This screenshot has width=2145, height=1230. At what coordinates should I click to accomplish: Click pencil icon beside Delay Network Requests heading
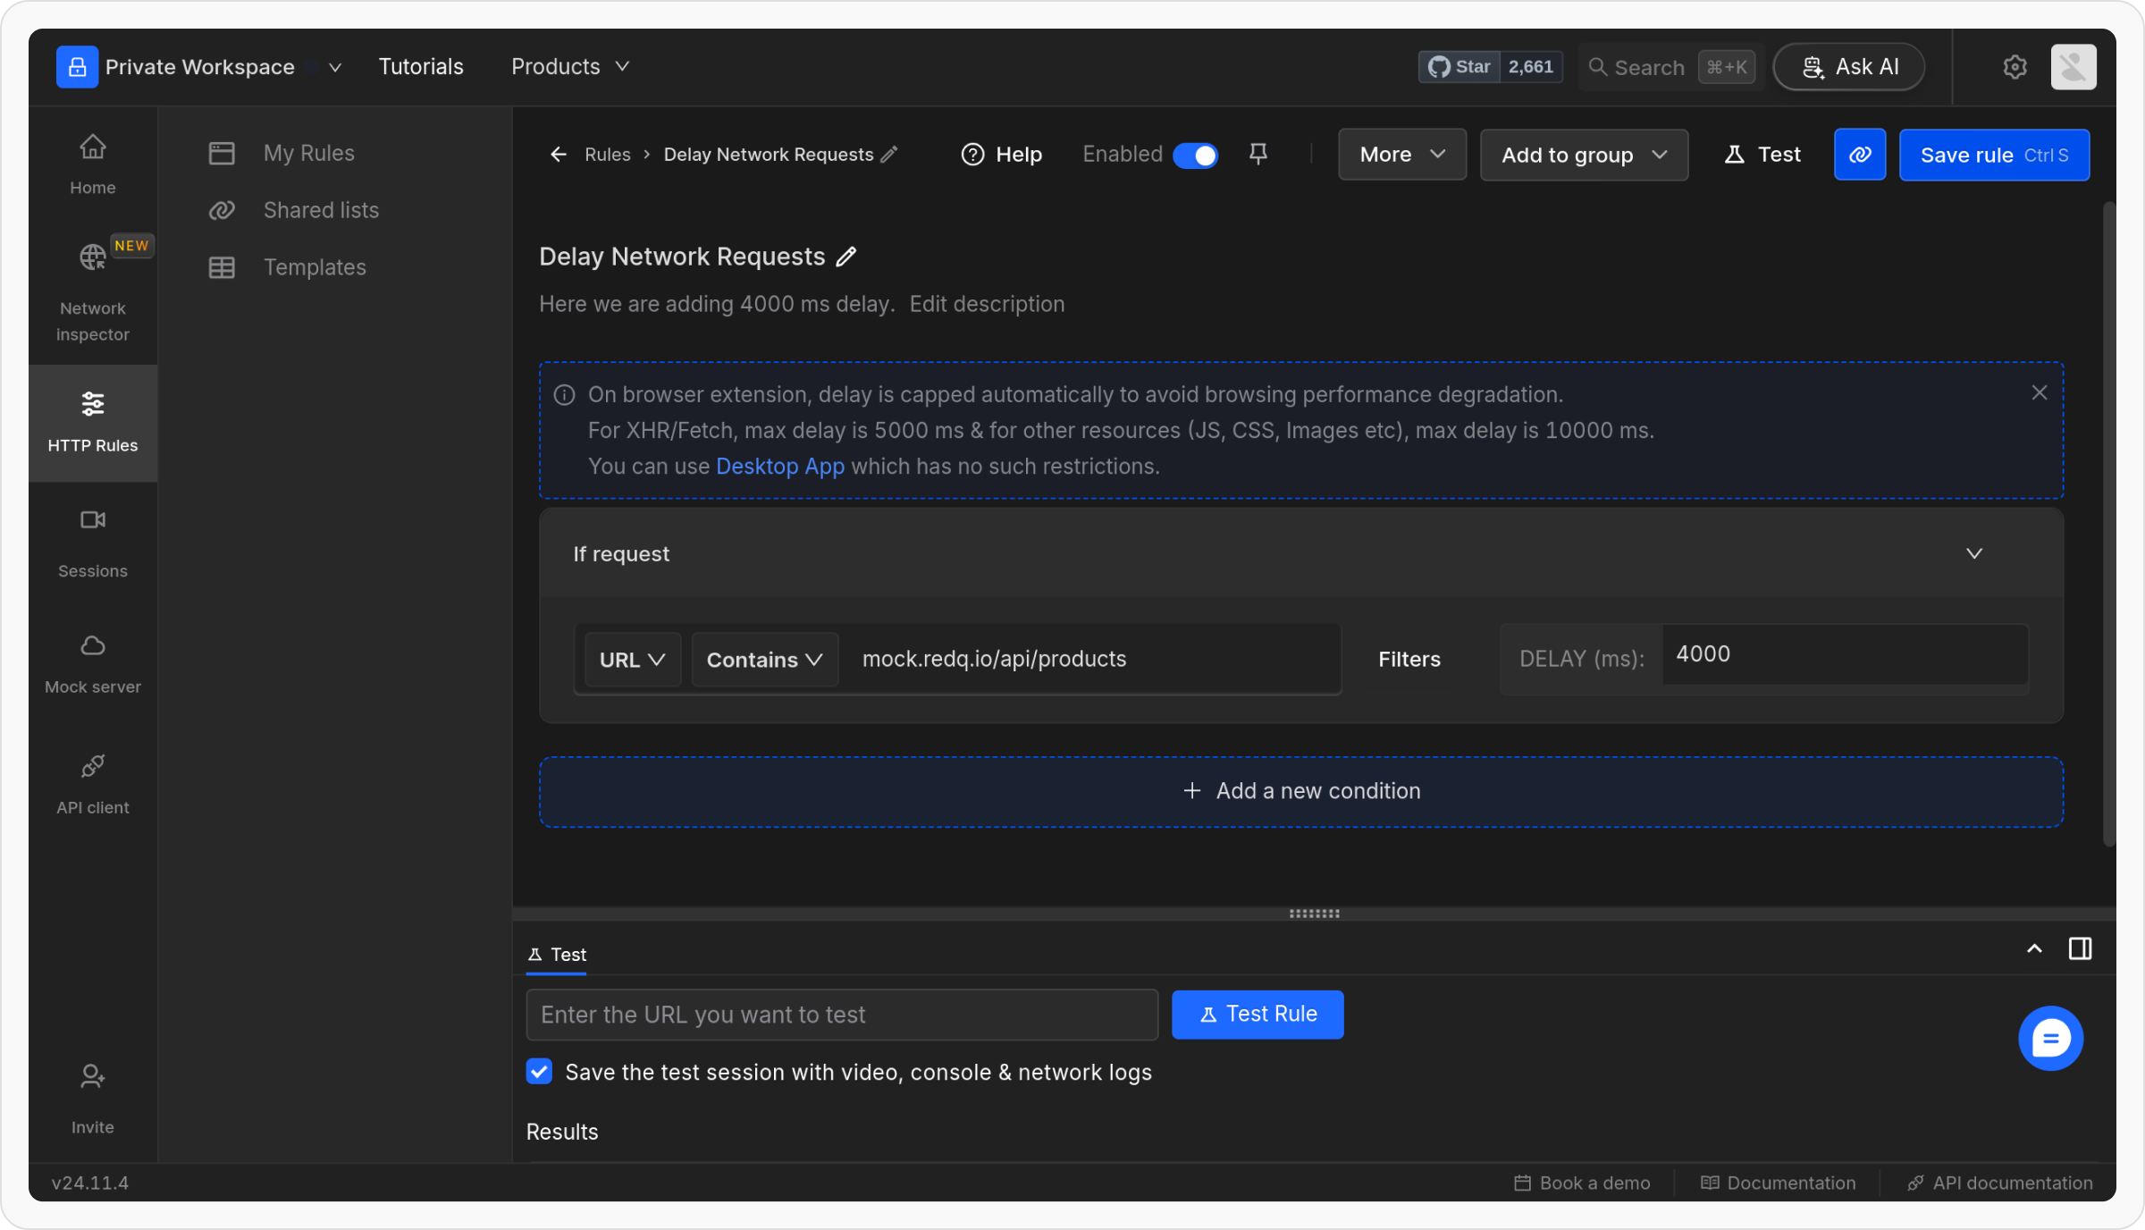coord(845,257)
